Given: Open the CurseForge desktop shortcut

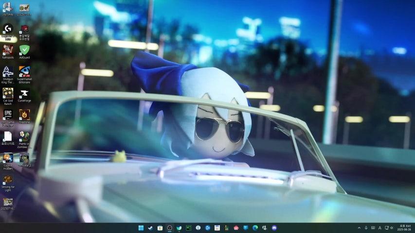Looking at the screenshot, I should (x=24, y=96).
